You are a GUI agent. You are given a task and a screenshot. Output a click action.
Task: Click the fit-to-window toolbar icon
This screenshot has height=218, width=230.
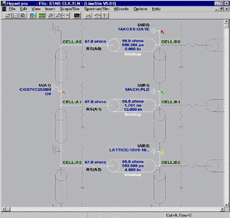(66, 16)
